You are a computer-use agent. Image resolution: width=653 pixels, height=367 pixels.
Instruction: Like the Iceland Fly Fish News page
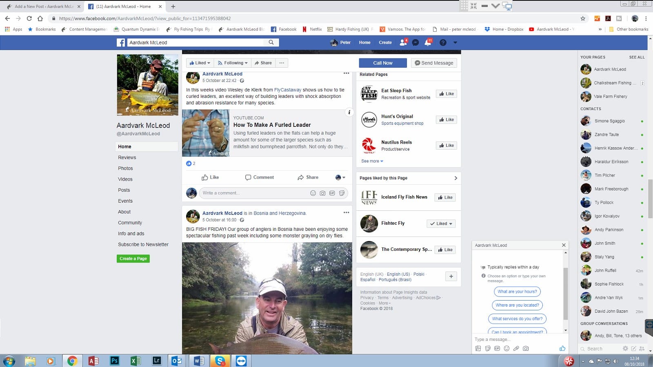pos(445,197)
